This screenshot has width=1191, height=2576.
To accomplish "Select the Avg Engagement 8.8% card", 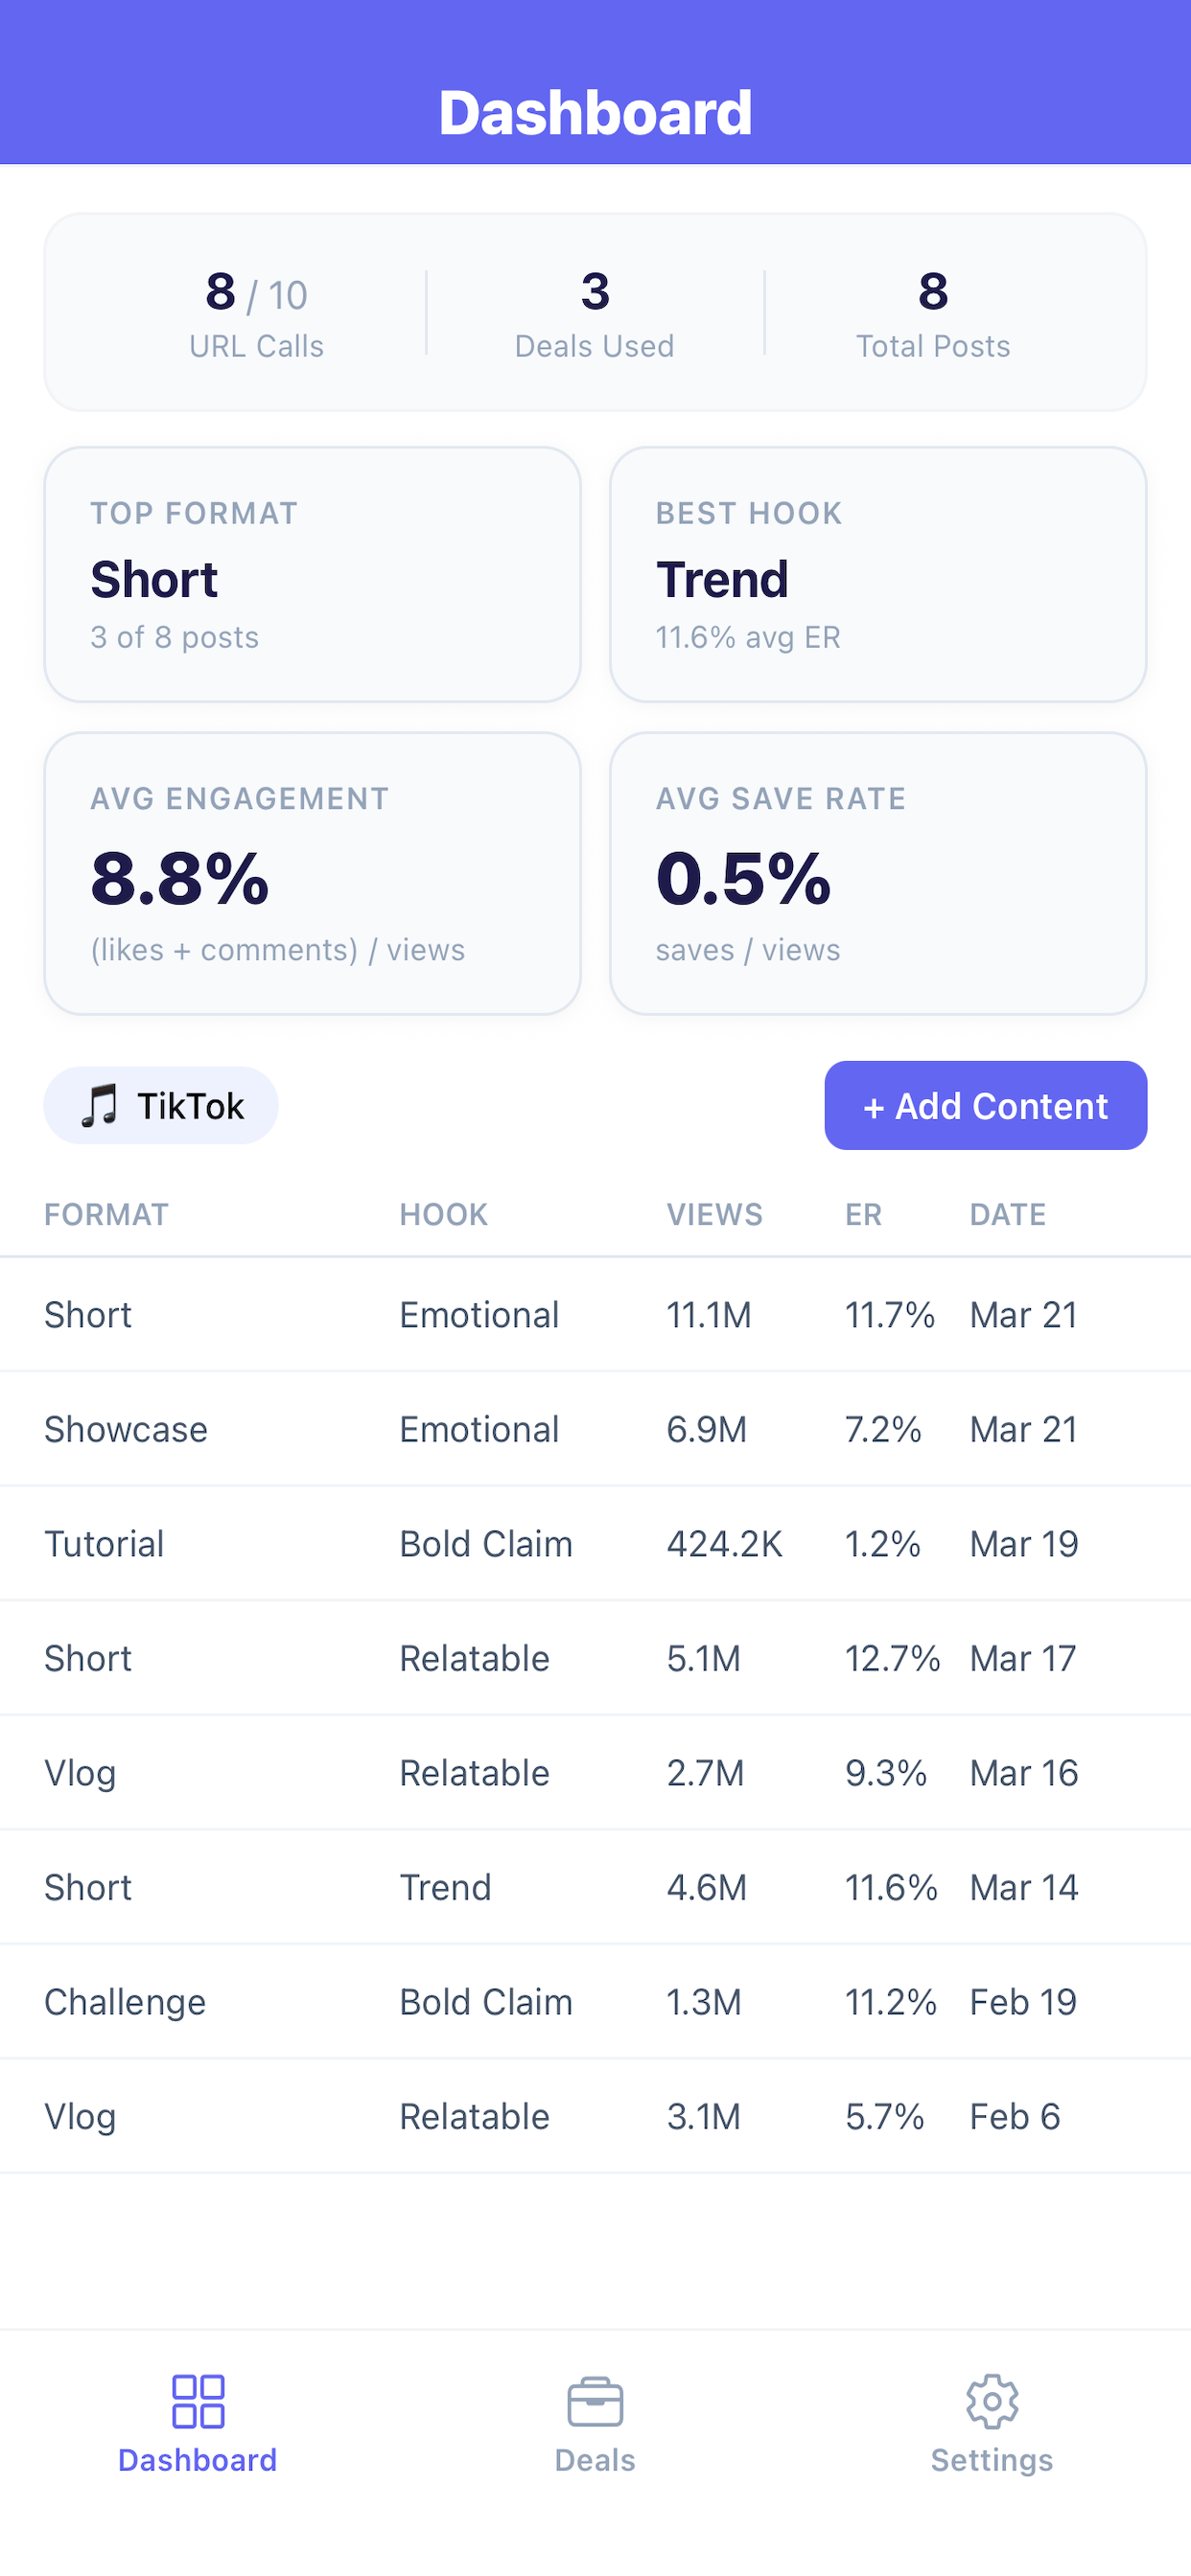I will [313, 874].
